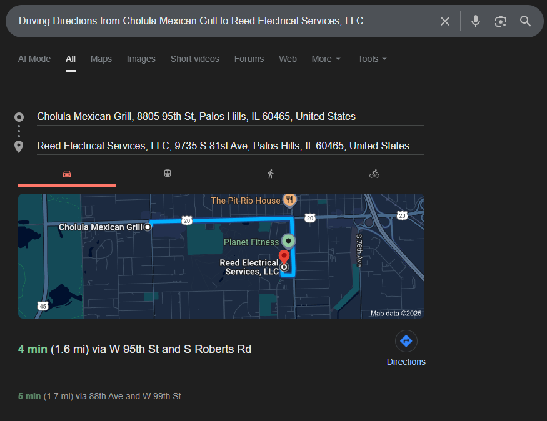The height and width of the screenshot is (421, 547).
Task: Switch to public transit travel mode
Action: [168, 174]
